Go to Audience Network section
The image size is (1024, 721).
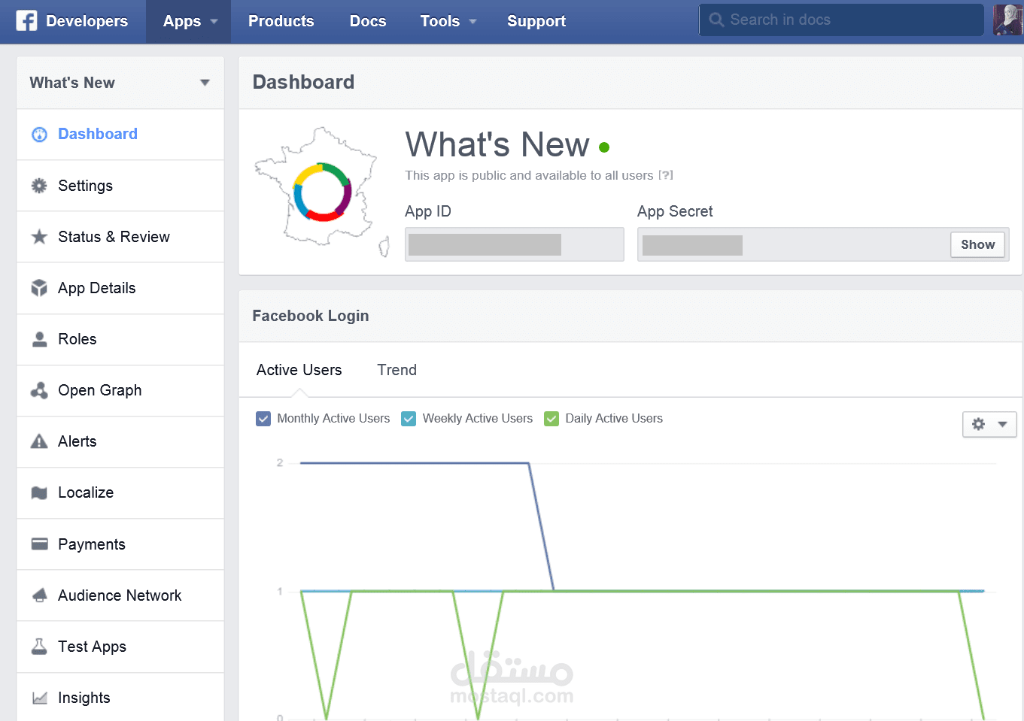tap(120, 595)
